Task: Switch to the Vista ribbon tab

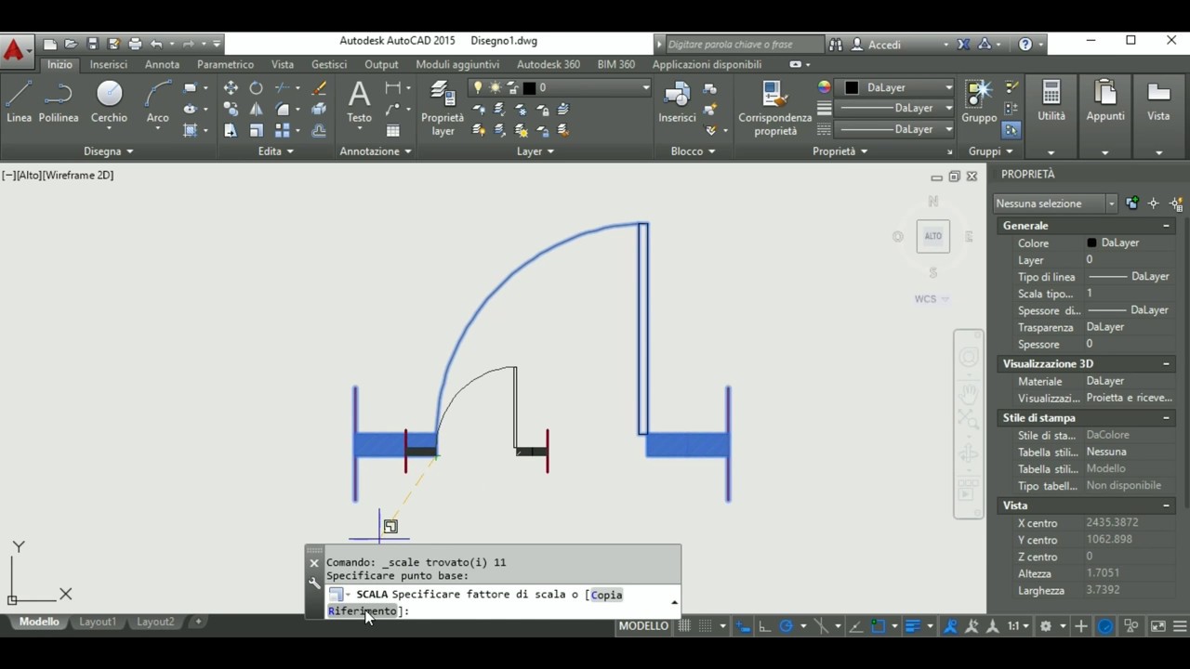Action: pyautogui.click(x=283, y=64)
